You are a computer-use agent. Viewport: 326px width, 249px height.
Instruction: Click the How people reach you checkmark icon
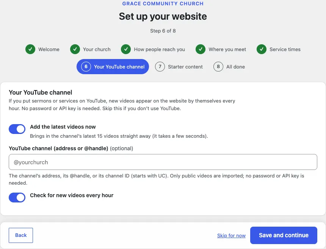click(126, 49)
